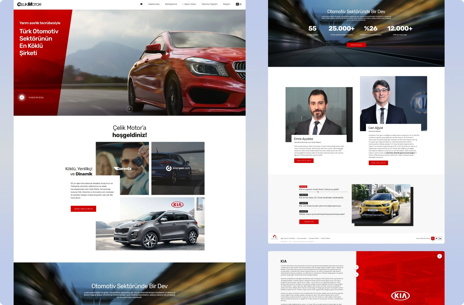Go to next brand with right chevron
464x305 pixels.
click(x=356, y=267)
